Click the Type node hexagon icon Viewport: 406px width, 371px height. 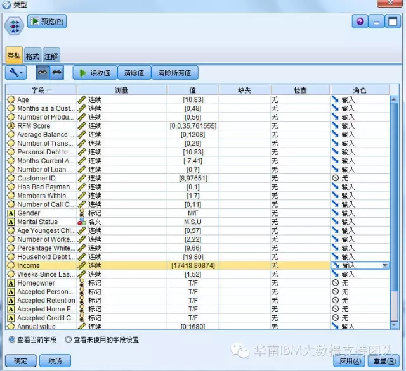14,26
